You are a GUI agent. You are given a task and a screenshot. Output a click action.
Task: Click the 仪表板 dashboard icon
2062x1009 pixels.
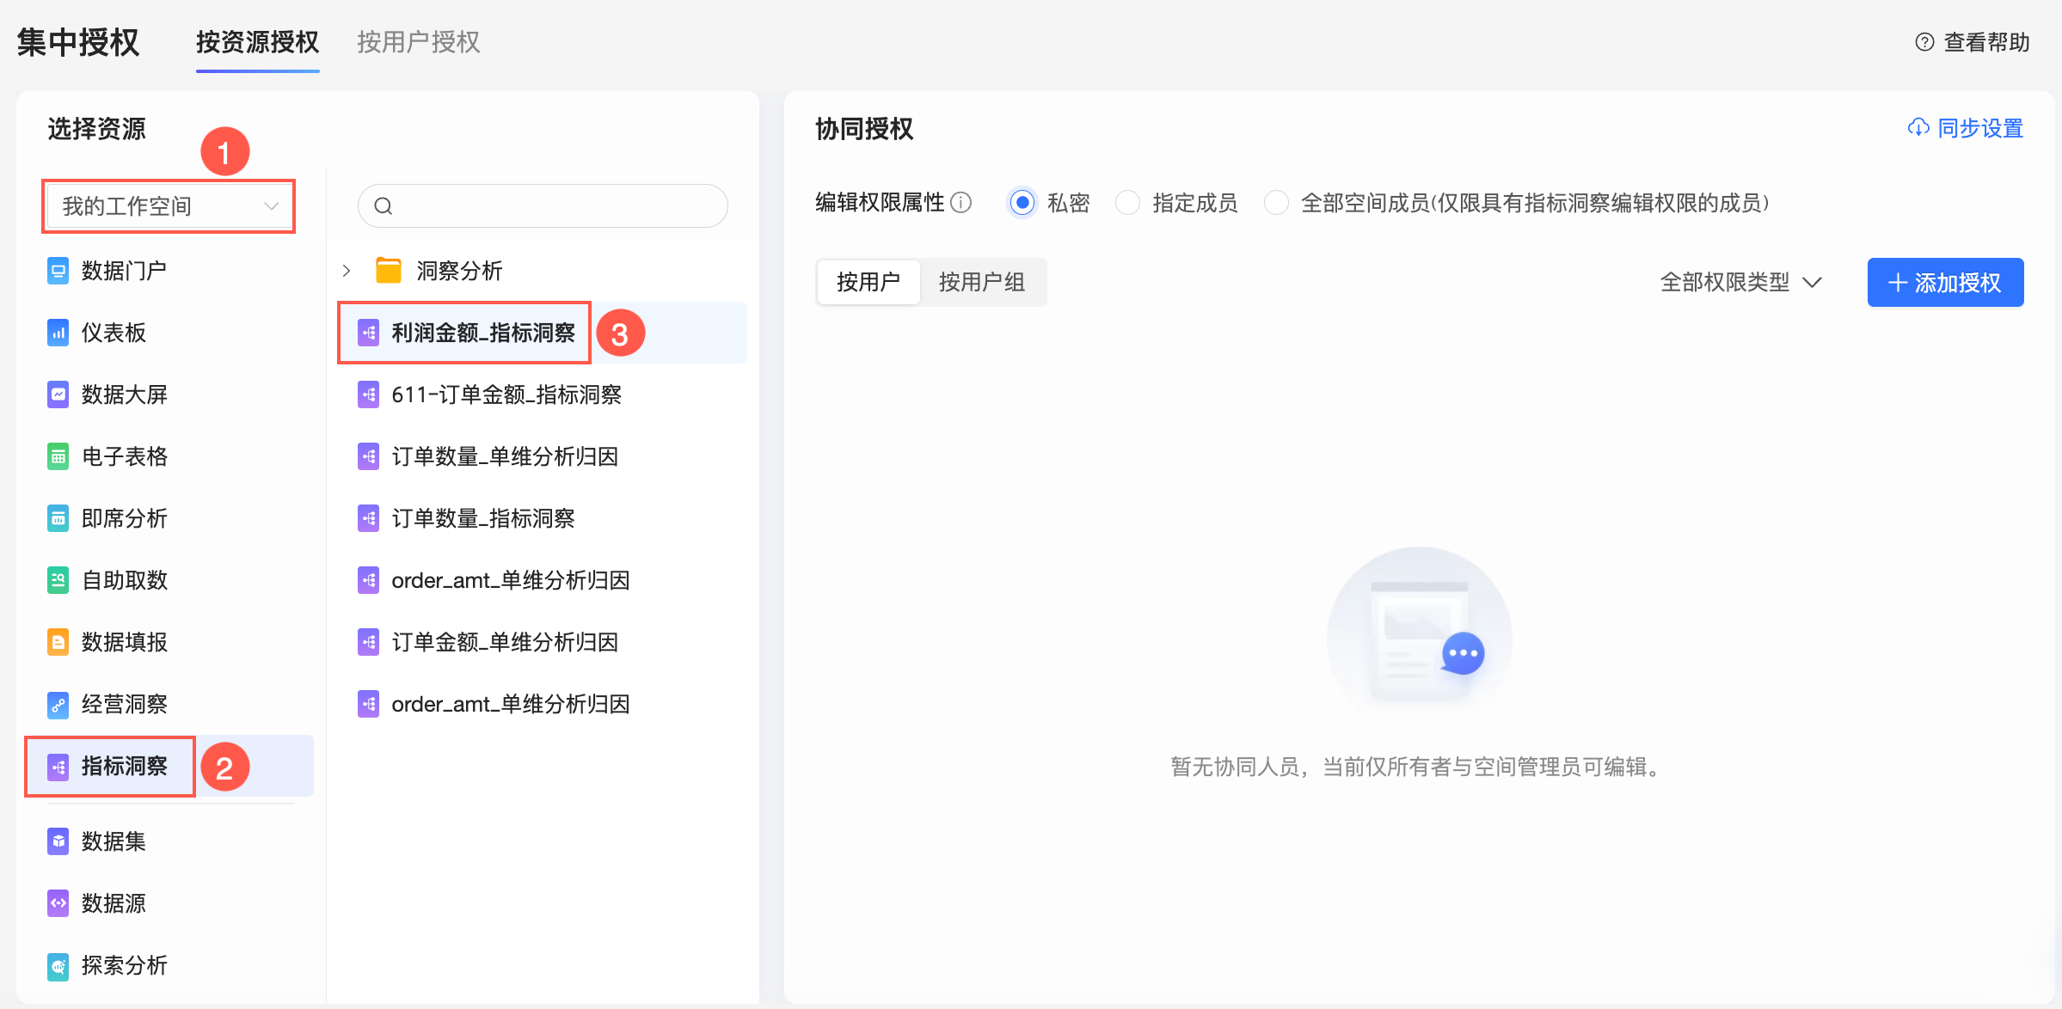(x=58, y=333)
